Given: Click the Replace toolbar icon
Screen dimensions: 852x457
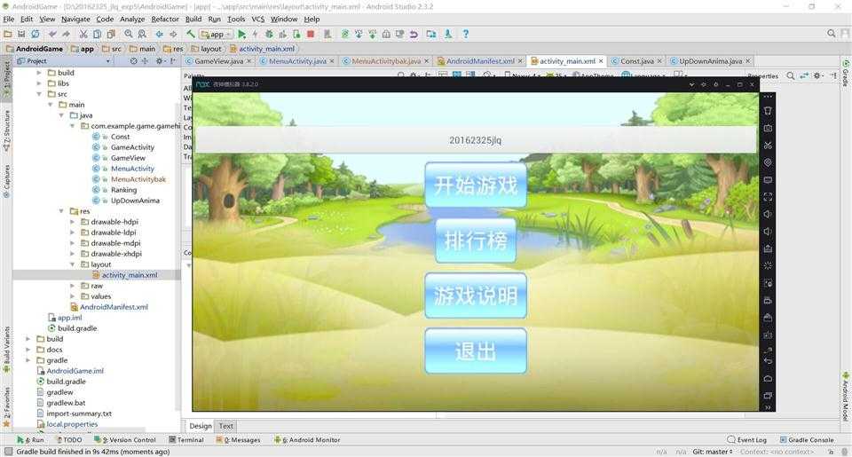Looking at the screenshot, I should point(142,34).
